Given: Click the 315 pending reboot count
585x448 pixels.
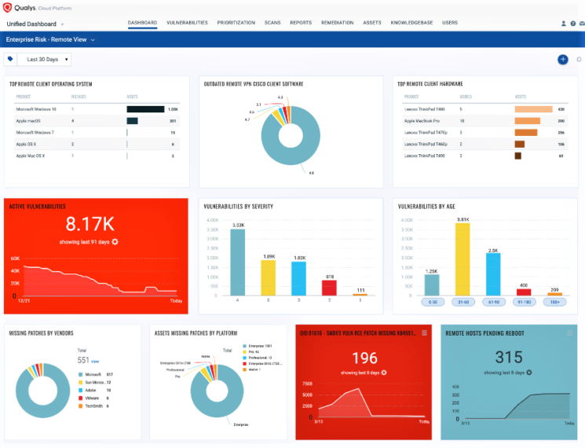Looking at the screenshot, I should [x=509, y=358].
